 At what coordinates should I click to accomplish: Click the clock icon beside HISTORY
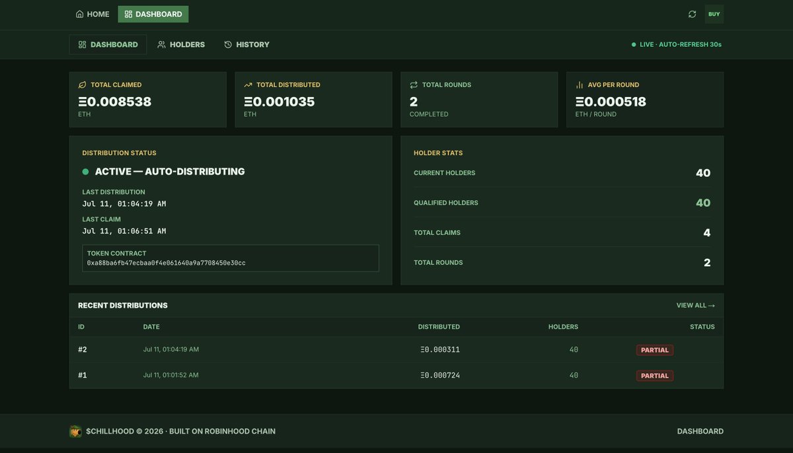[228, 44]
